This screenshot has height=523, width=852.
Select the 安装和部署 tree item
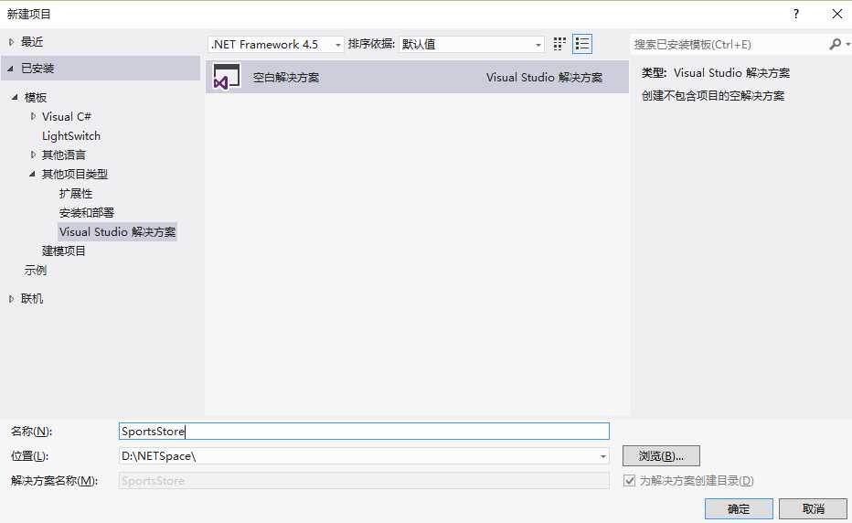click(x=87, y=212)
